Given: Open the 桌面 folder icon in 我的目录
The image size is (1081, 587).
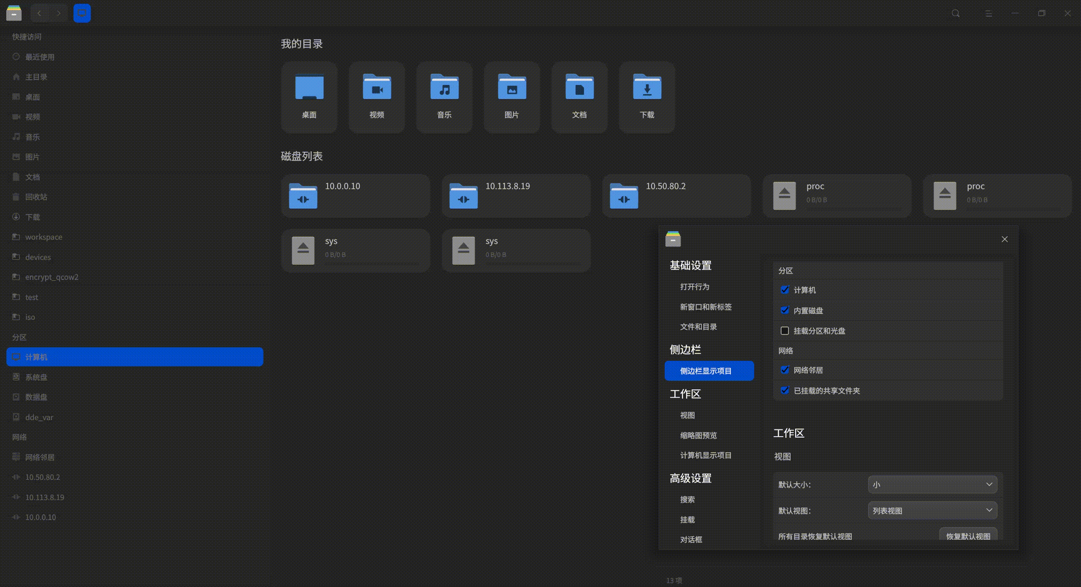Looking at the screenshot, I should 309,97.
